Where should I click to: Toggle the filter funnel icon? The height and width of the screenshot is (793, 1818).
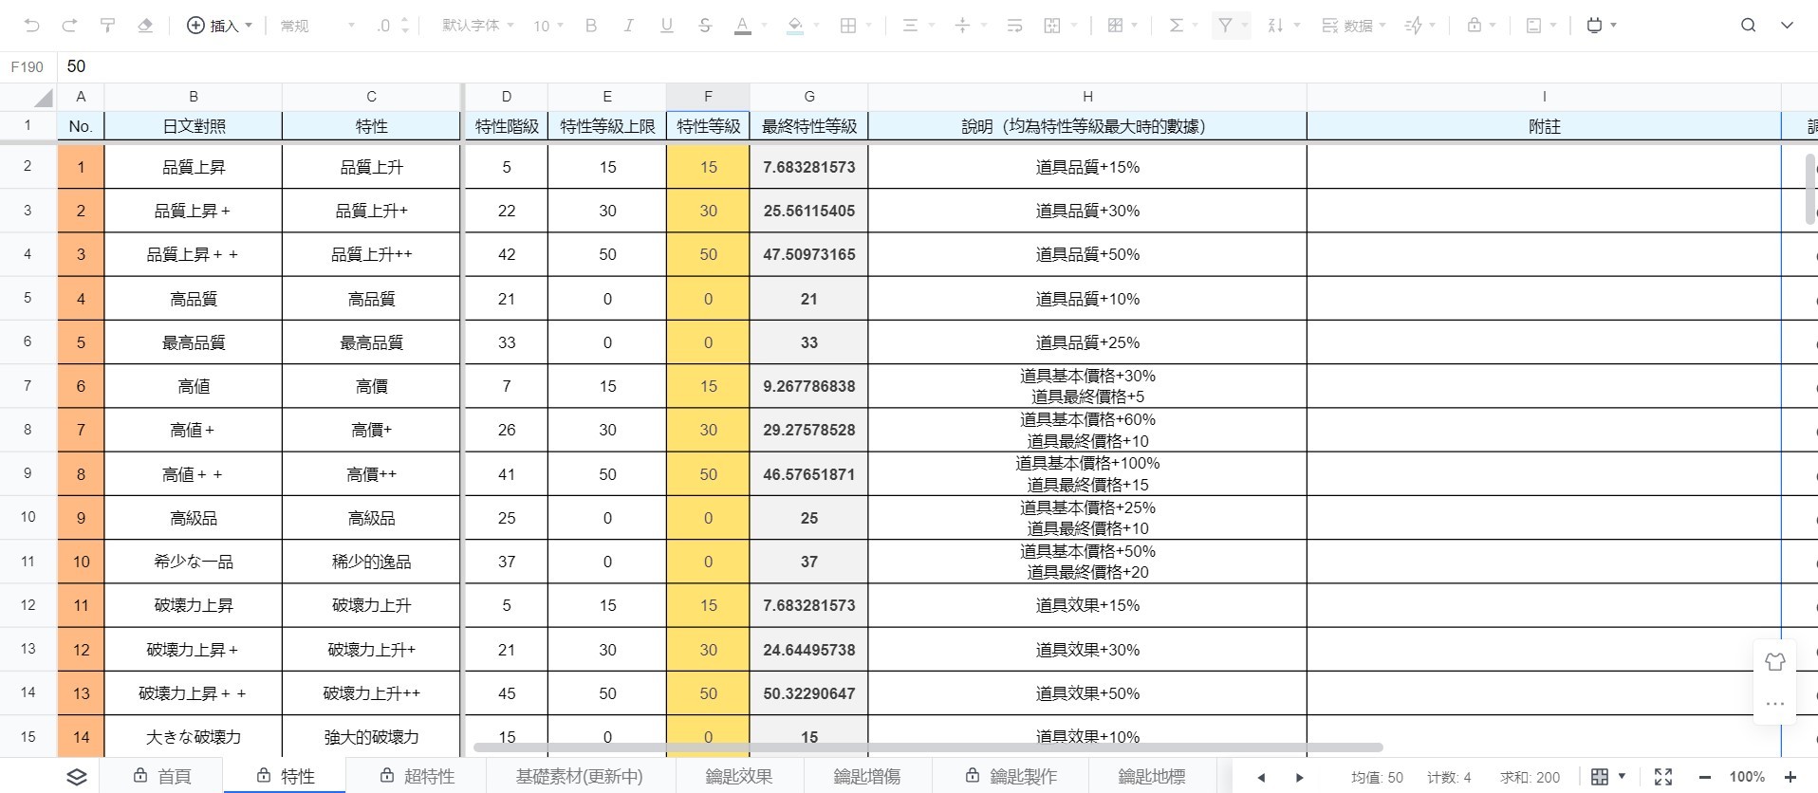coord(1225,26)
